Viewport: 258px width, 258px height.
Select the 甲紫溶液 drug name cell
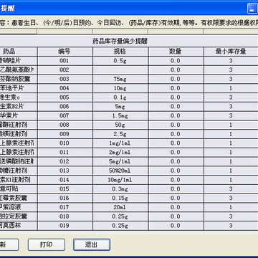(19, 207)
